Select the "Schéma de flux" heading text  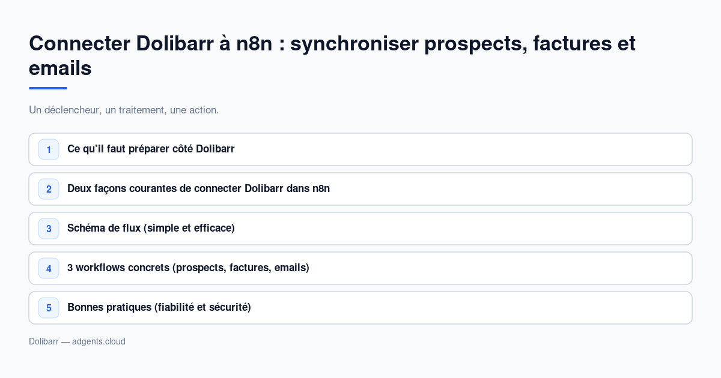point(104,228)
